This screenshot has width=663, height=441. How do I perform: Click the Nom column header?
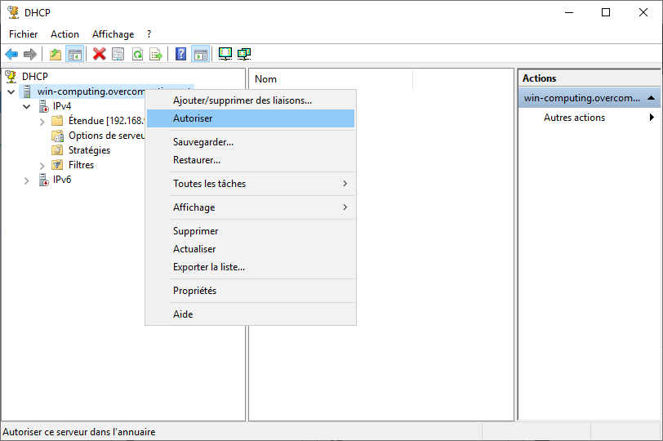tap(266, 79)
